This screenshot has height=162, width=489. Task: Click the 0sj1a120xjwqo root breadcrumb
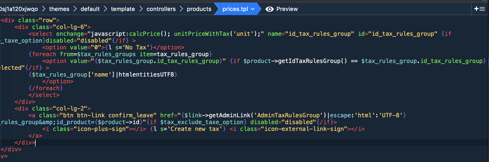tap(19, 9)
